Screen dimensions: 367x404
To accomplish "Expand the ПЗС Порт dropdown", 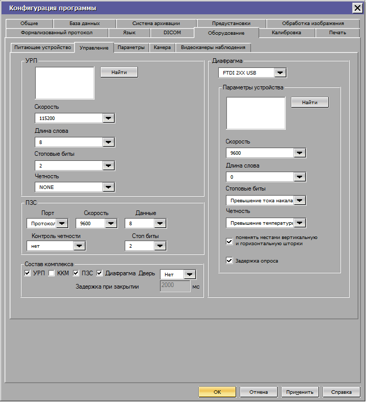I will pyautogui.click(x=62, y=224).
